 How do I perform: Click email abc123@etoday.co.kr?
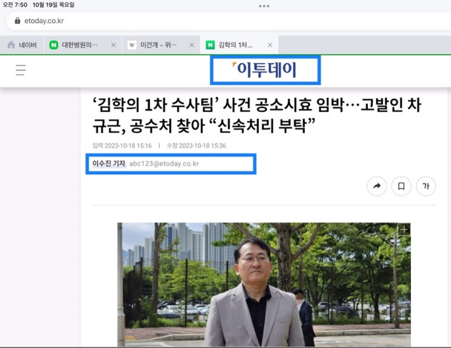[x=164, y=164]
